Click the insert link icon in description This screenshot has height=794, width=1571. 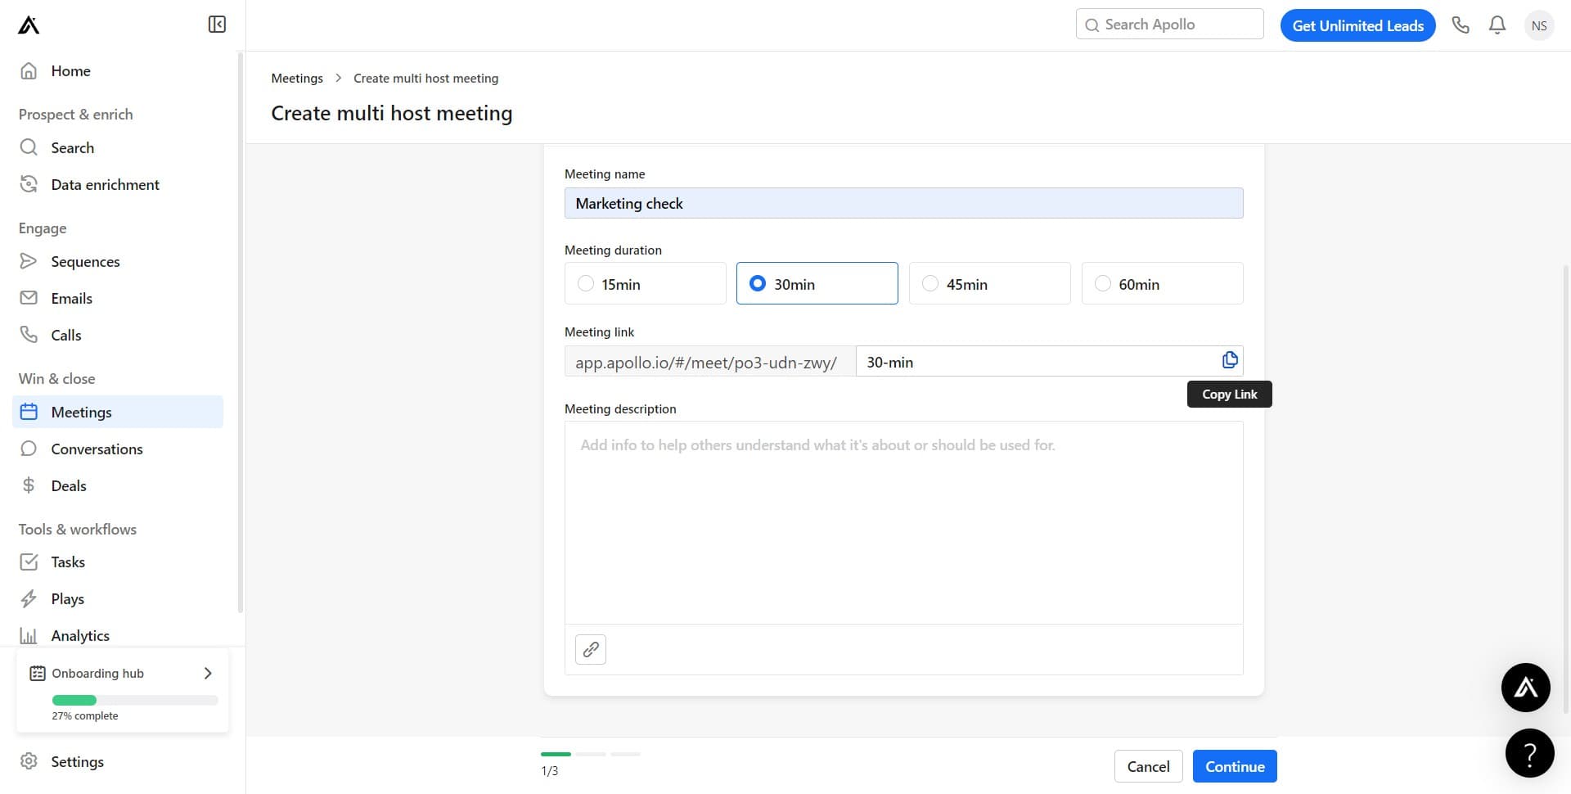(x=590, y=650)
